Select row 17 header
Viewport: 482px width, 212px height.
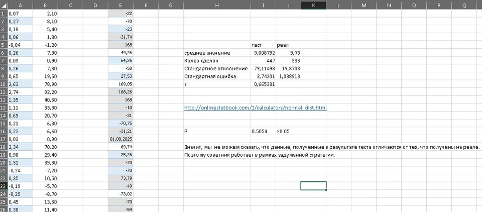[x=4, y=139]
